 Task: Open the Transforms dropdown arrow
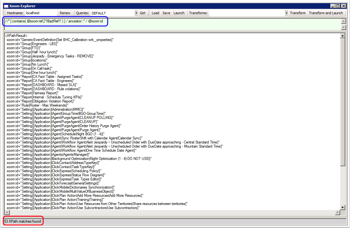(x=286, y=13)
